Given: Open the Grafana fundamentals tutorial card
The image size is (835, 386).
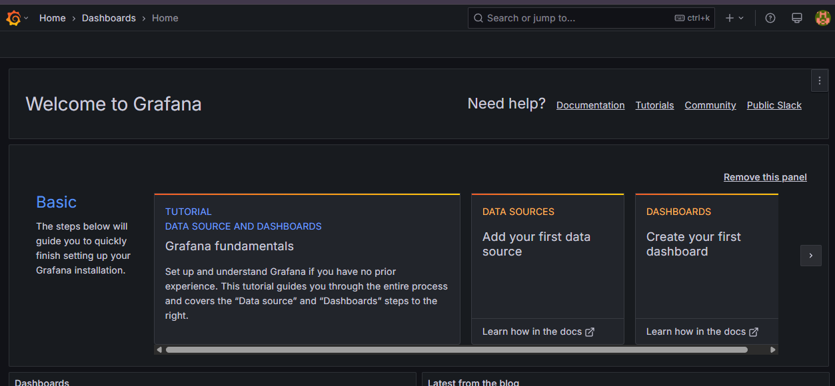Looking at the screenshot, I should 307,269.
